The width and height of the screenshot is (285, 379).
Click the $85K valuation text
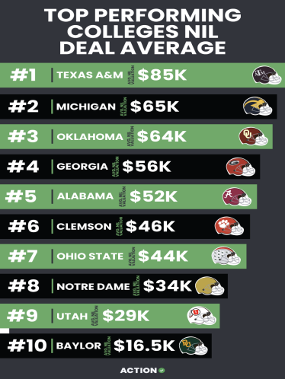point(162,75)
